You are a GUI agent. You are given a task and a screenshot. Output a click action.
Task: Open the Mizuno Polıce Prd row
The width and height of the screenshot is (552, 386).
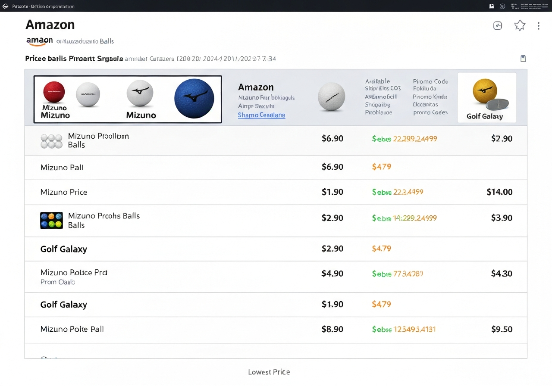[x=276, y=277]
